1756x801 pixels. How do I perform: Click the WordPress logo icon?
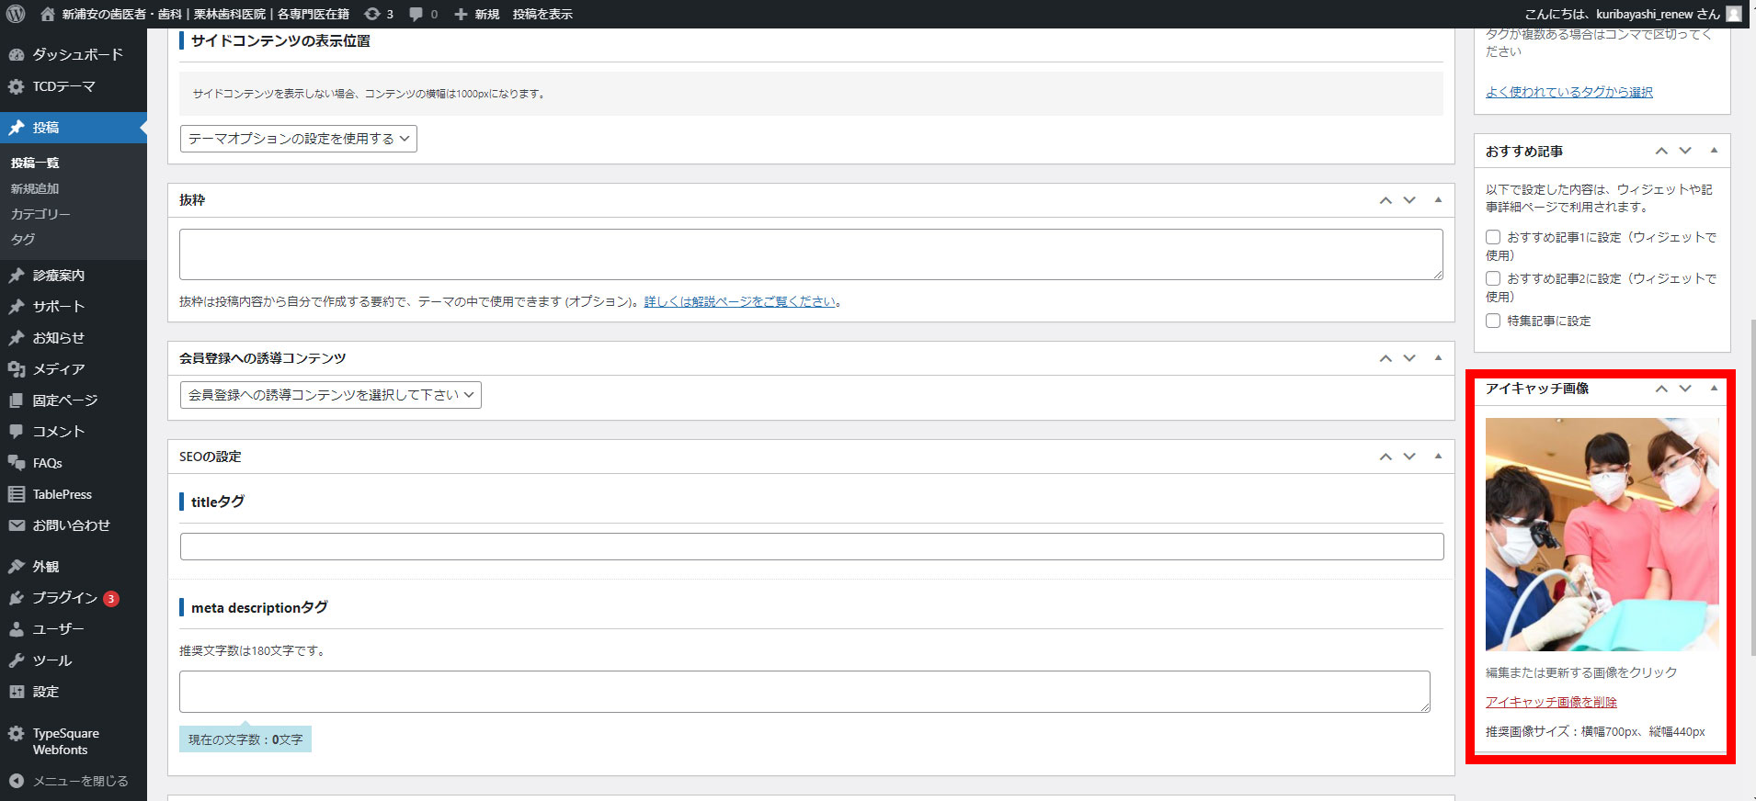point(16,14)
